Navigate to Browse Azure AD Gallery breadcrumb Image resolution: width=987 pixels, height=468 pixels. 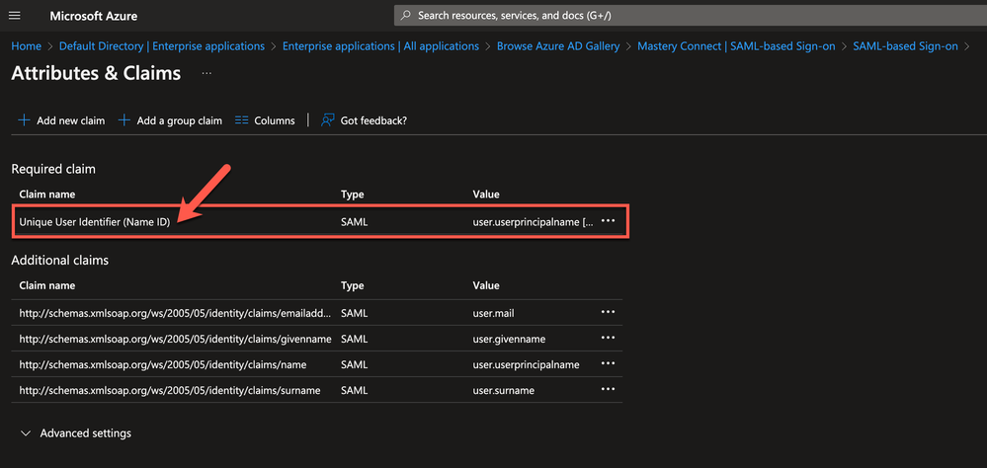click(558, 46)
